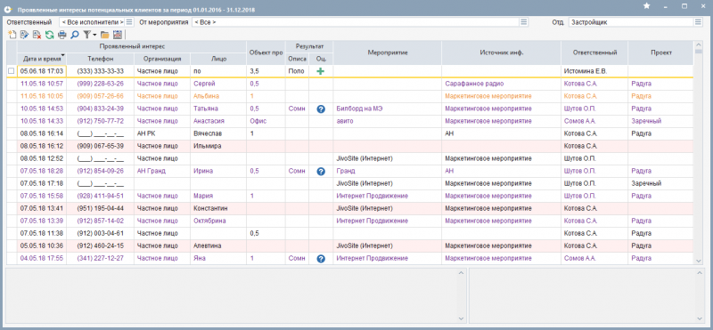This screenshot has height=330, width=713.
Task: Click the АН Гранд organization cell
Action: (162, 171)
